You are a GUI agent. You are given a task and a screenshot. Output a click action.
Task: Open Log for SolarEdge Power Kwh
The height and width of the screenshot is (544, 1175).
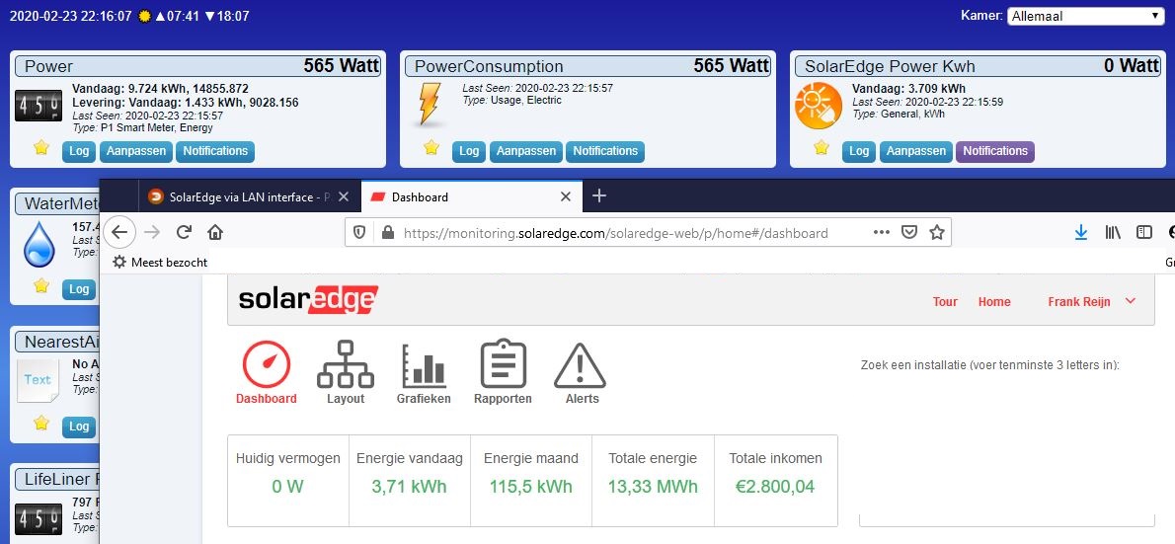[x=859, y=151]
